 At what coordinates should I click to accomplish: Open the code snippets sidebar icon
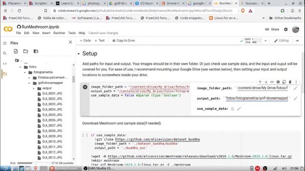(5, 64)
